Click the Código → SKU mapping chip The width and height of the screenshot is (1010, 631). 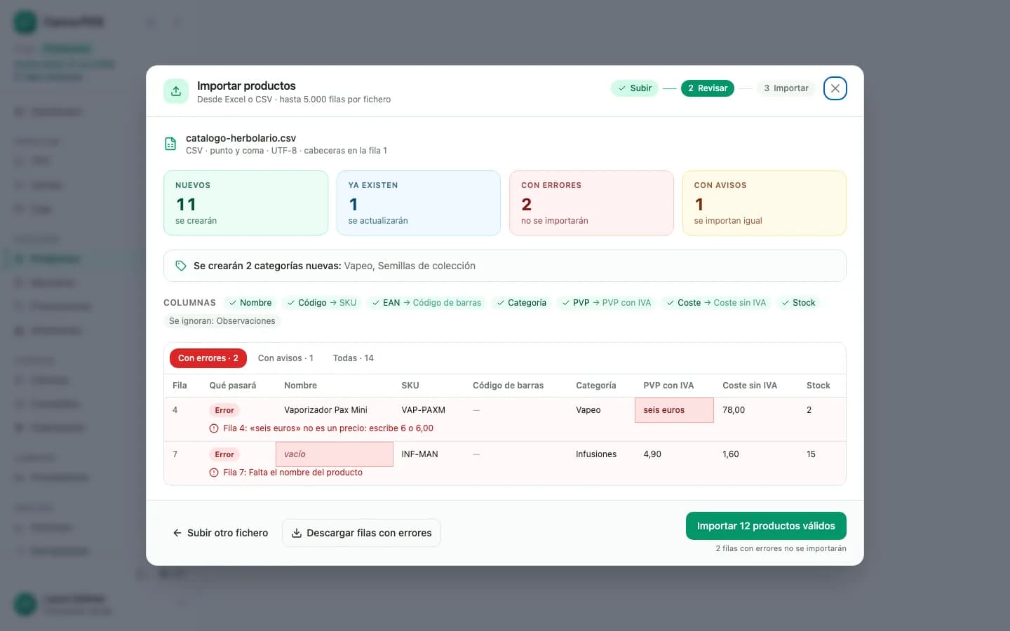[x=322, y=303]
